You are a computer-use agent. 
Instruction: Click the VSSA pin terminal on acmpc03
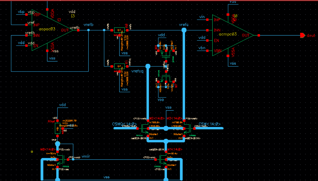point(228,56)
